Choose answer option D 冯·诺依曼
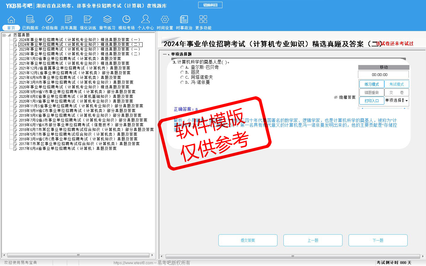Viewport: 426px width, 266px height. point(182,82)
